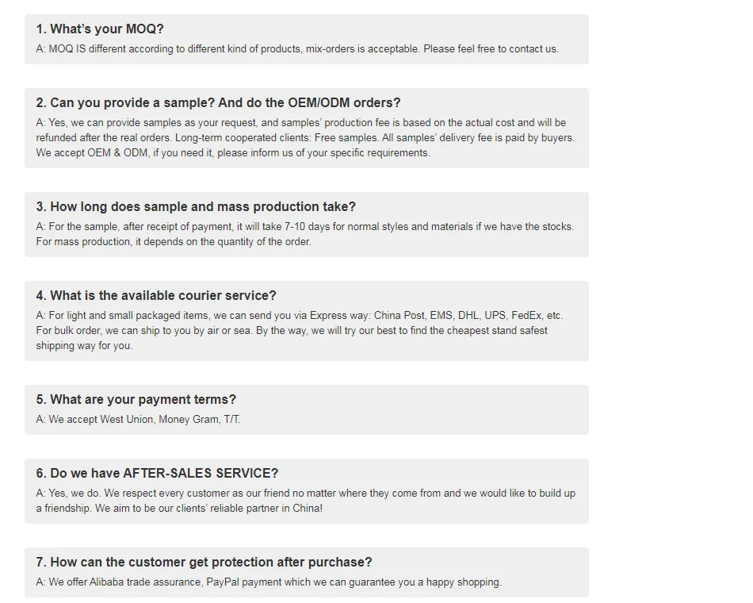753x603 pixels.
Task: Click the question 'What is the available courier service?'
Action: pyautogui.click(x=156, y=295)
